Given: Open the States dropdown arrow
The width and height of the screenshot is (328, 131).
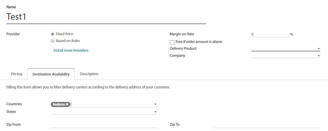Looking at the screenshot, I should tap(155, 112).
